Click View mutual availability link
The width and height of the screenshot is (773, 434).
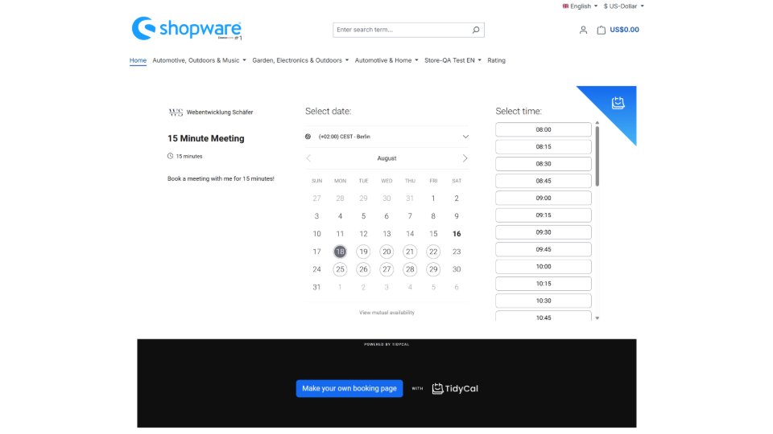tap(386, 312)
